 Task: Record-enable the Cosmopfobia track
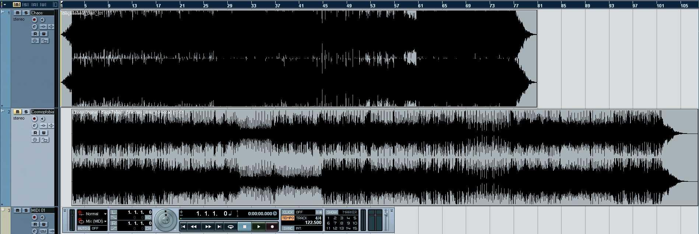pyautogui.click(x=35, y=119)
